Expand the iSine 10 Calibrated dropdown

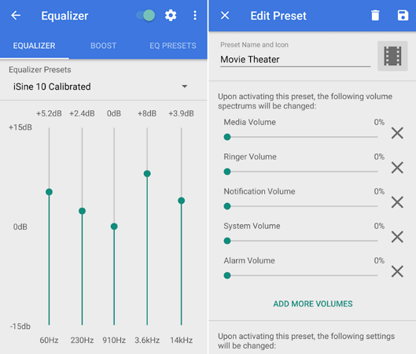pos(101,87)
